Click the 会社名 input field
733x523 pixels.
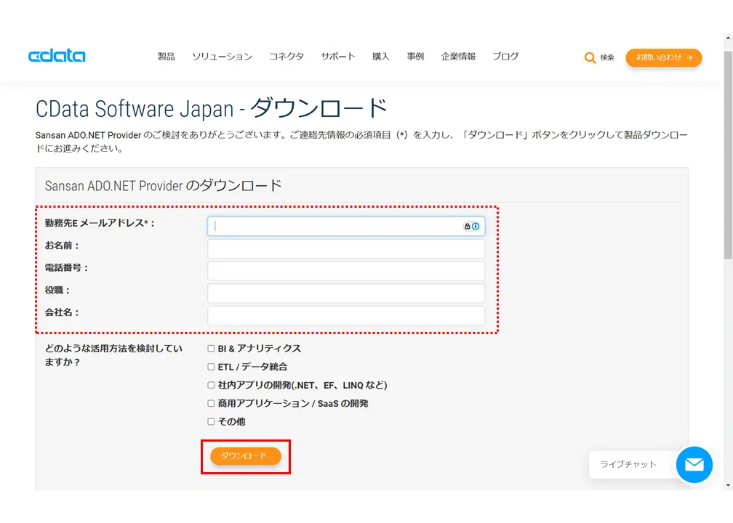(346, 316)
